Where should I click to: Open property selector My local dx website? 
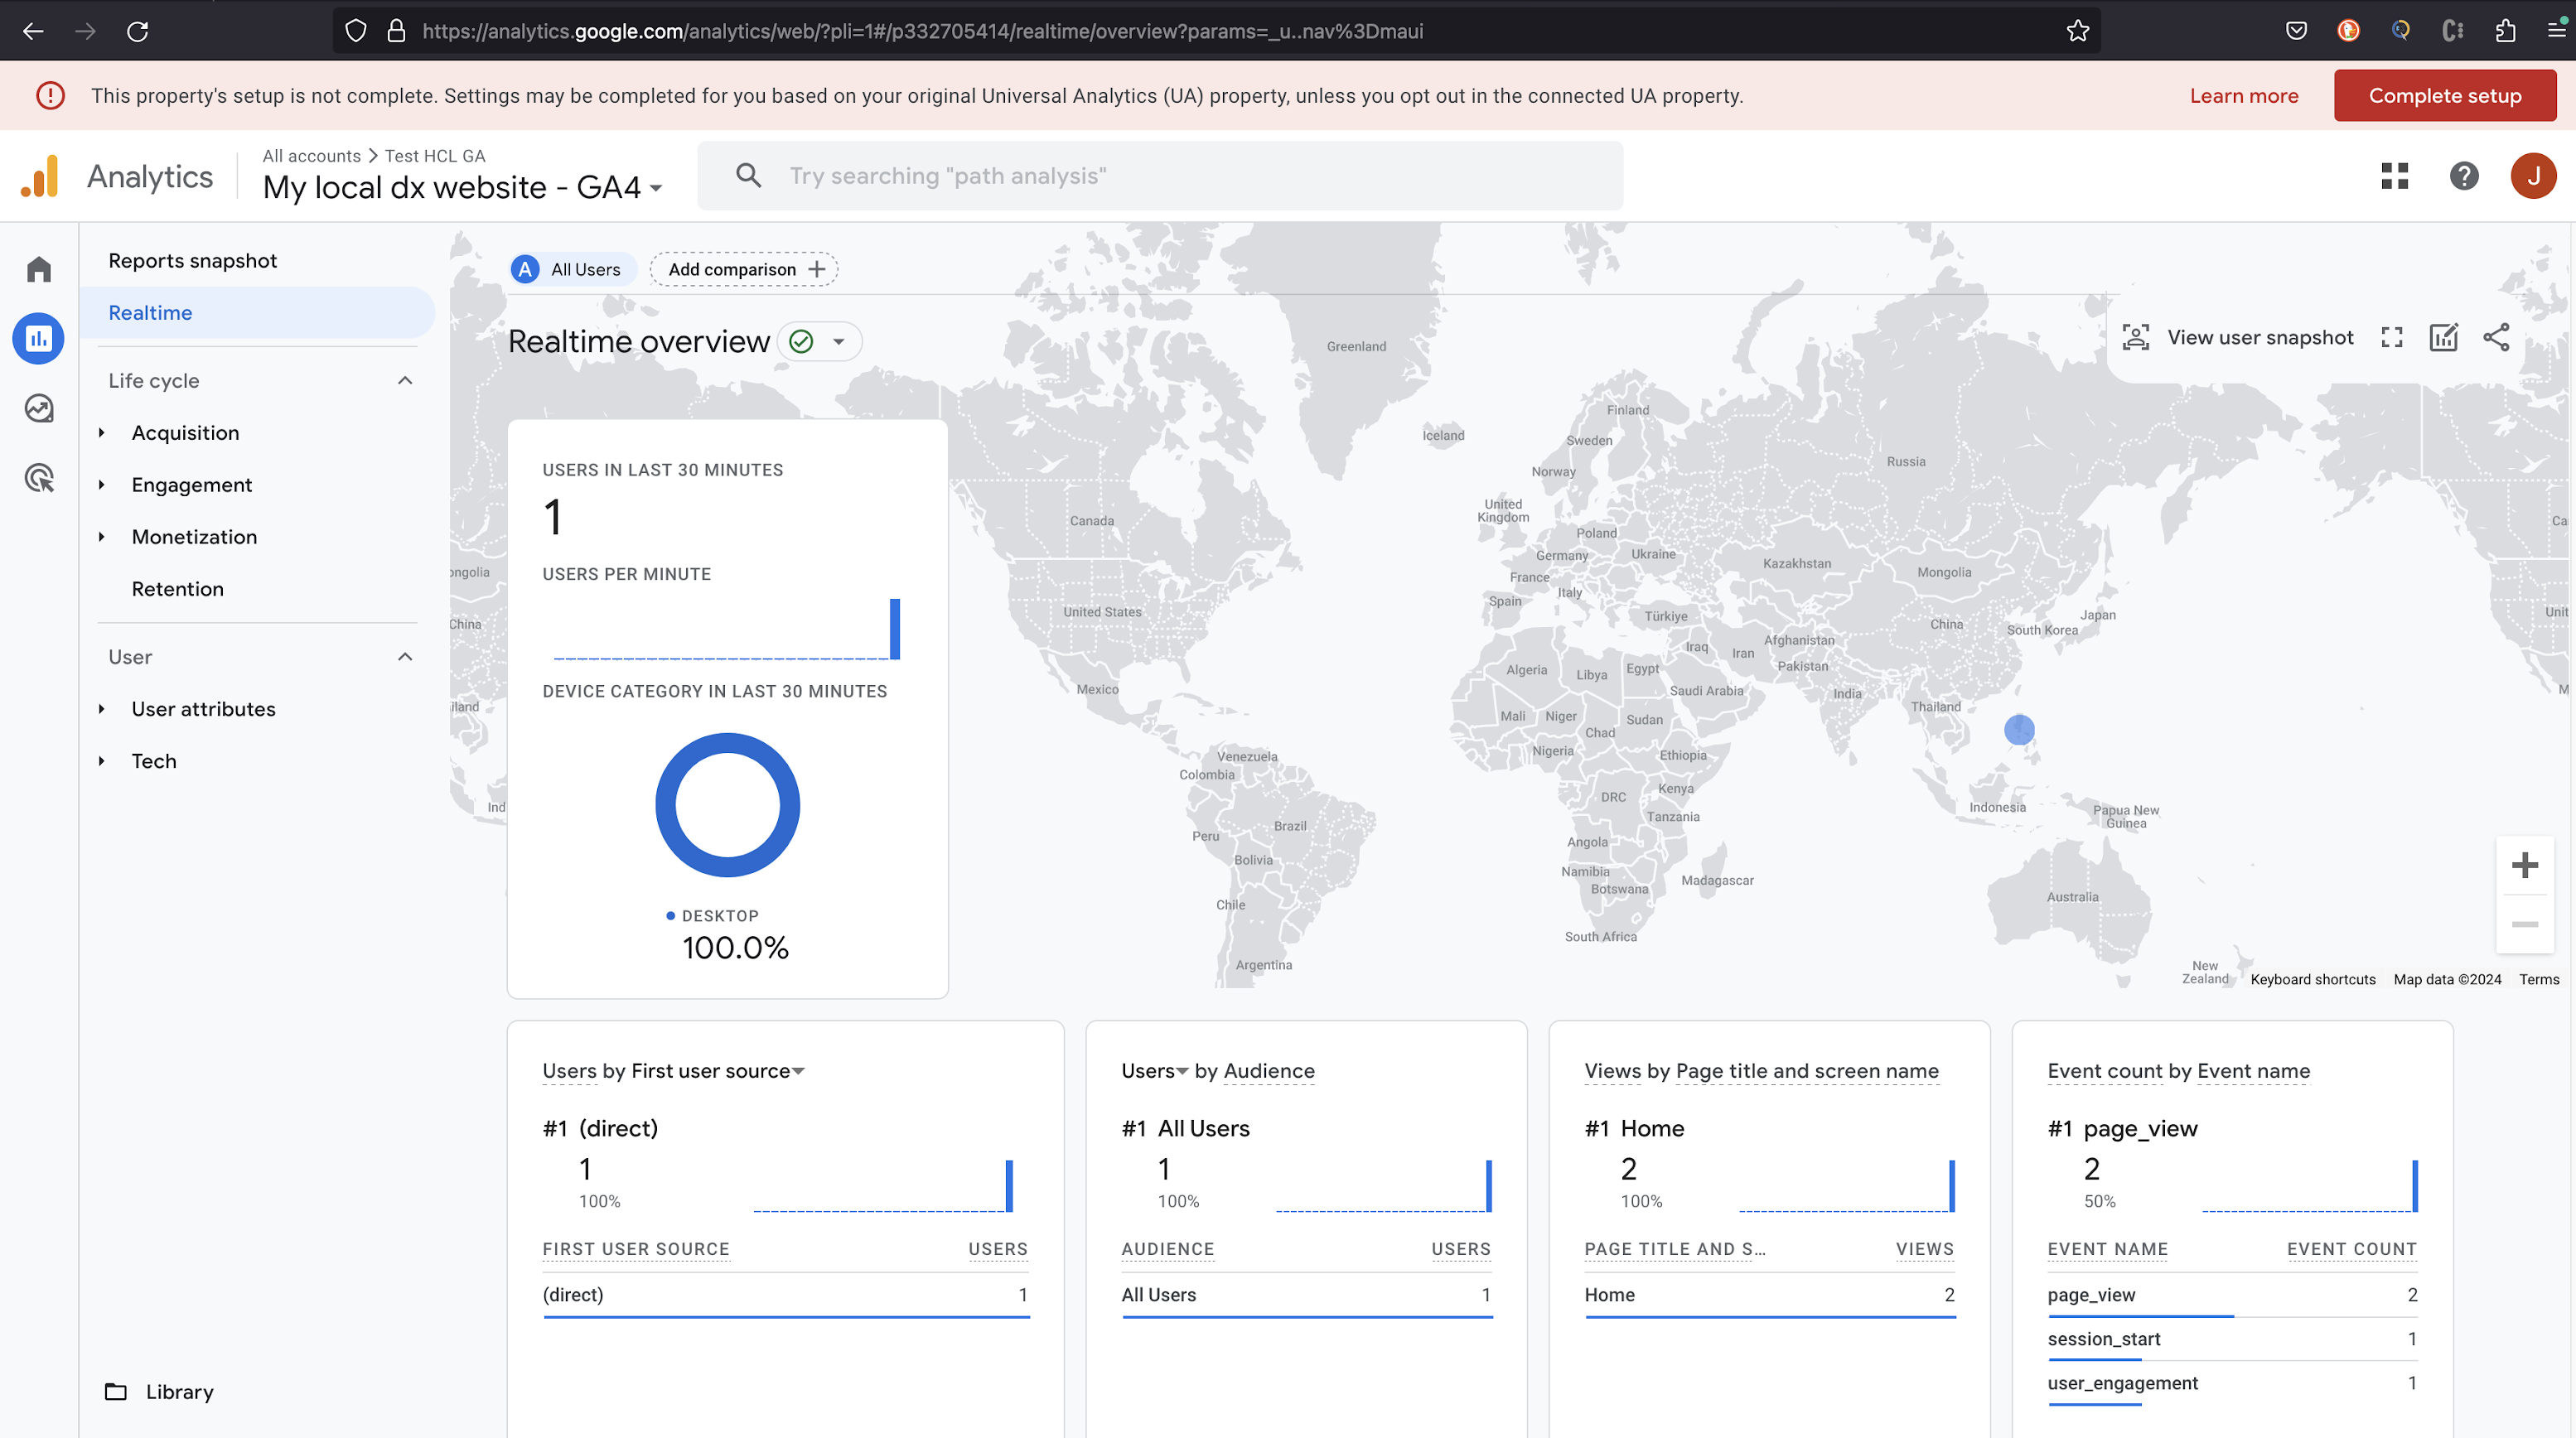(462, 188)
